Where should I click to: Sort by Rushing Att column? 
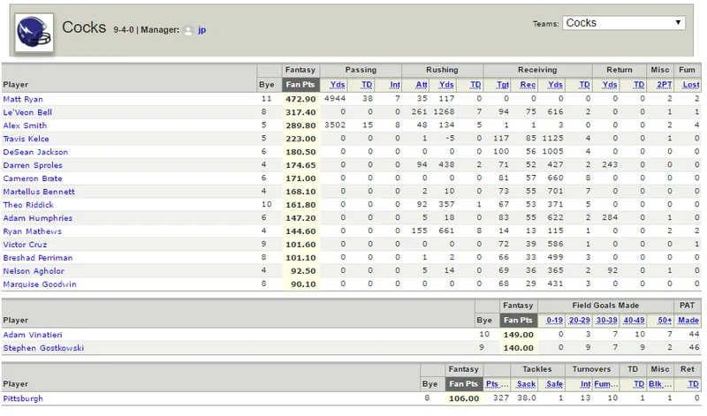422,84
